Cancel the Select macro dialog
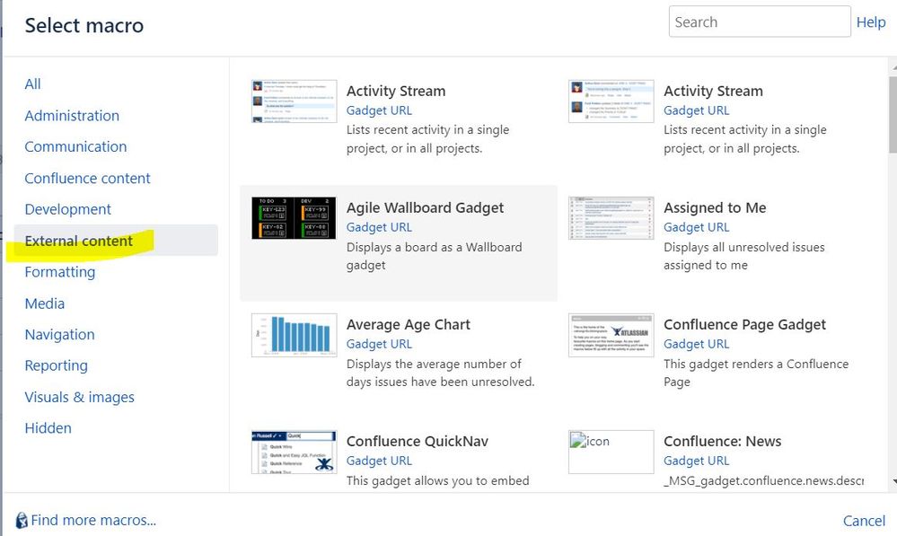The image size is (897, 536). click(x=864, y=521)
